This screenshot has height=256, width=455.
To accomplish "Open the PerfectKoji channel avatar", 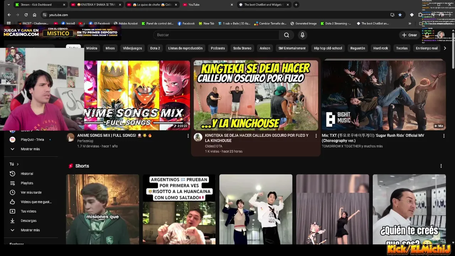I will (70, 137).
